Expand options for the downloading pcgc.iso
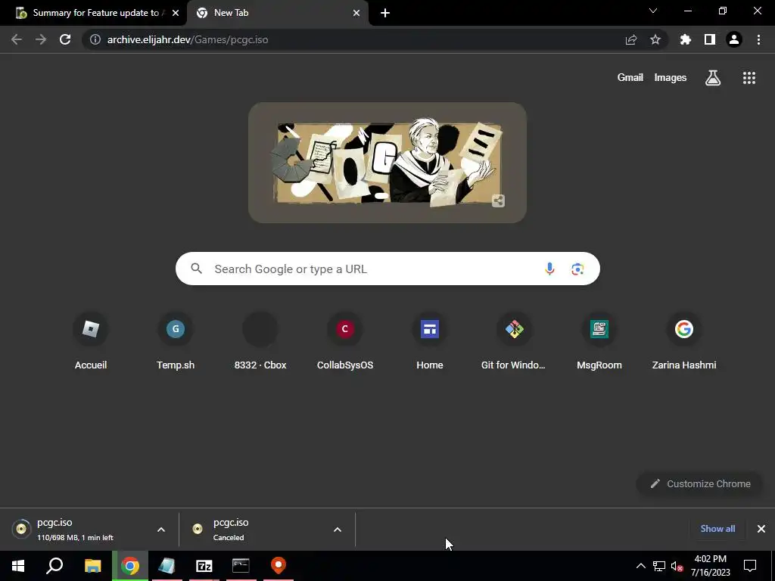The image size is (775, 581). point(161,530)
